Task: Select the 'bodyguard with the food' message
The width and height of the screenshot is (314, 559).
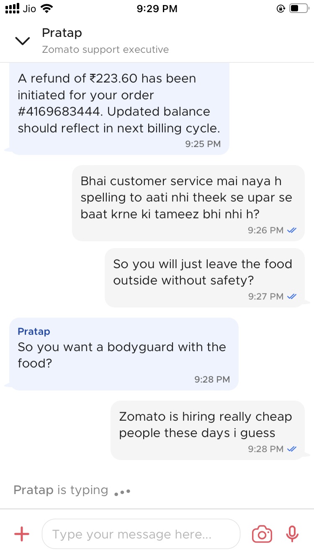Action: (122, 355)
